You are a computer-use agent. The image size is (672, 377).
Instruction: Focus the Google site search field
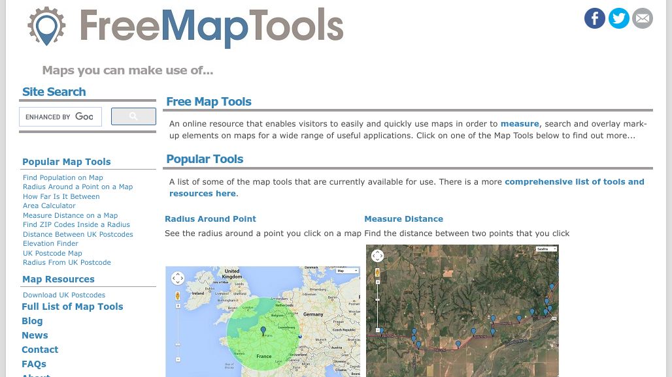[x=60, y=117]
